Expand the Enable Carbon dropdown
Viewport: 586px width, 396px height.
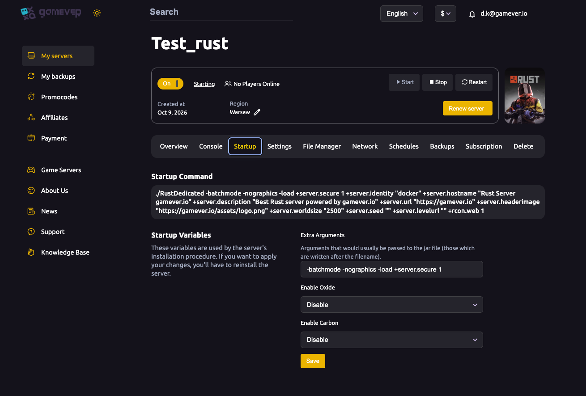[392, 340]
